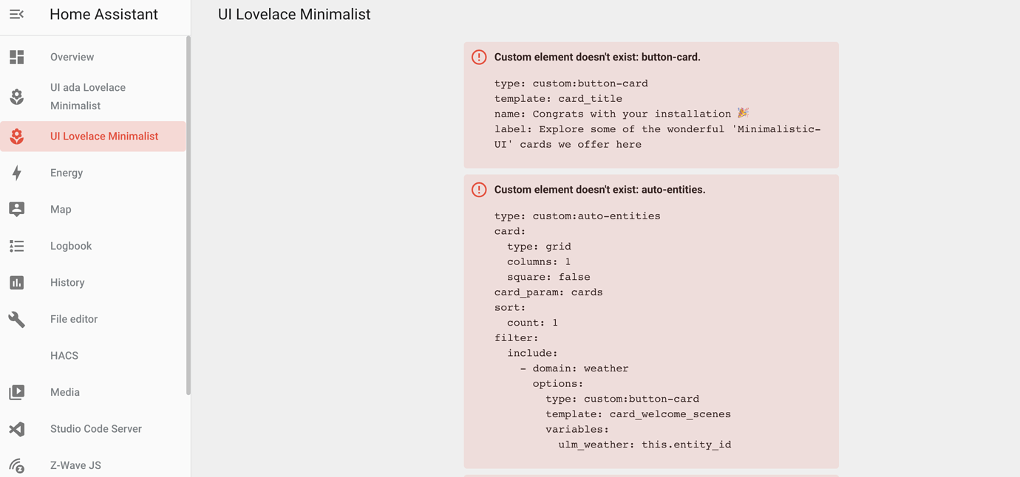The height and width of the screenshot is (477, 1020).
Task: Open the Energy panel
Action: coord(67,173)
